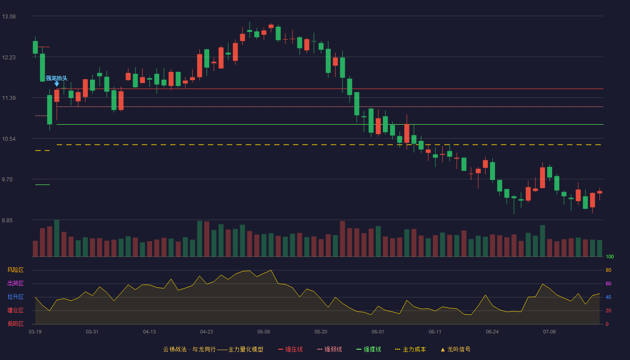Select the 07-06 date axis label
The height and width of the screenshot is (360, 630).
pyautogui.click(x=549, y=332)
